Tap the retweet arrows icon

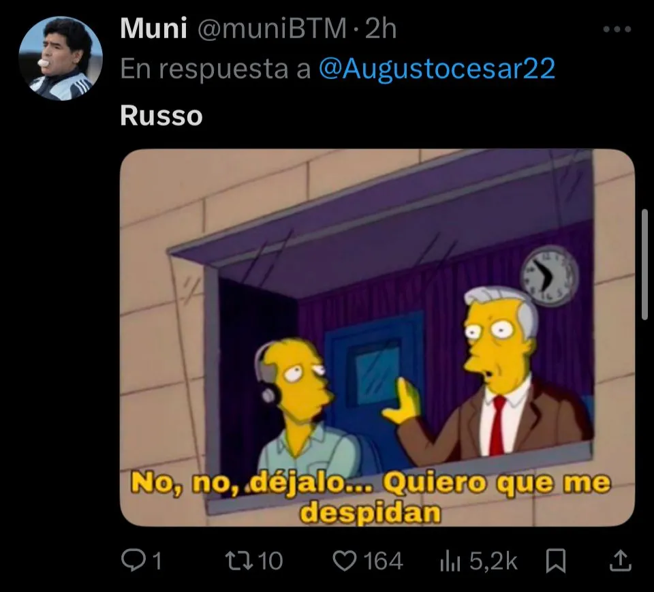tap(238, 561)
